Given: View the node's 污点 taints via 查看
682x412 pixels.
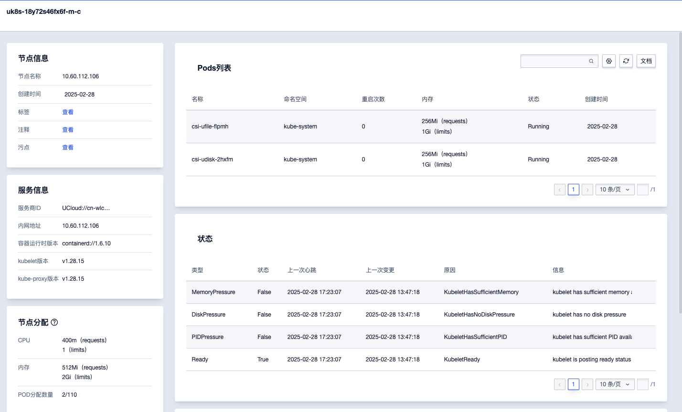Looking at the screenshot, I should pyautogui.click(x=68, y=147).
